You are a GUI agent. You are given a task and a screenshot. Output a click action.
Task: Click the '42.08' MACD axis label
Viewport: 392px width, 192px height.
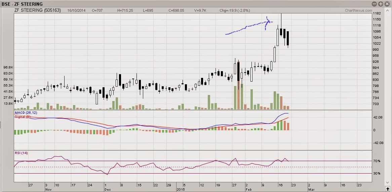pos(377,117)
